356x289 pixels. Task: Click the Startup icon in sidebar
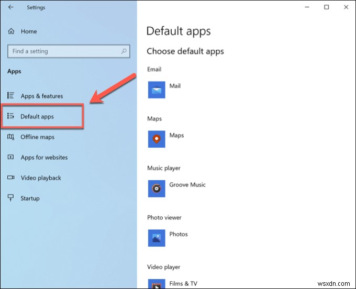[10, 198]
